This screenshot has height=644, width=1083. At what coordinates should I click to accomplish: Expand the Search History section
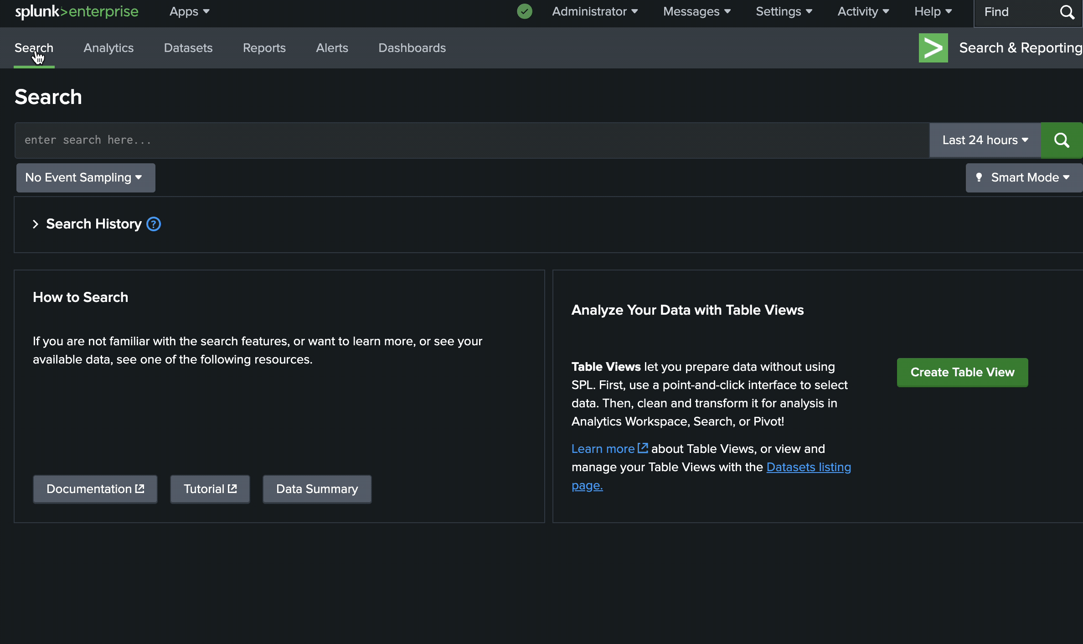[36, 224]
